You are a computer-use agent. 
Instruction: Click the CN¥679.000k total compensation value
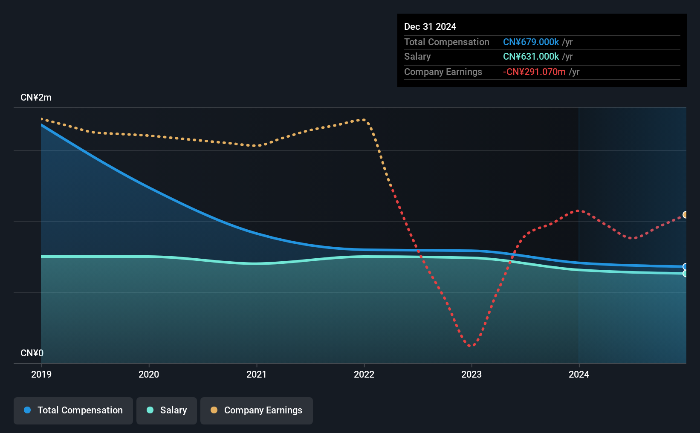(531, 42)
